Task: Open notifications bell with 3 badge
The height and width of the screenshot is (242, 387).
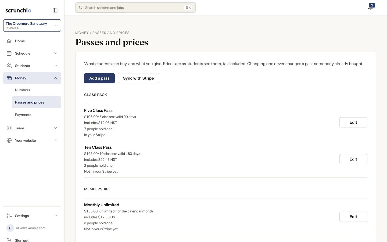Action: [371, 7]
